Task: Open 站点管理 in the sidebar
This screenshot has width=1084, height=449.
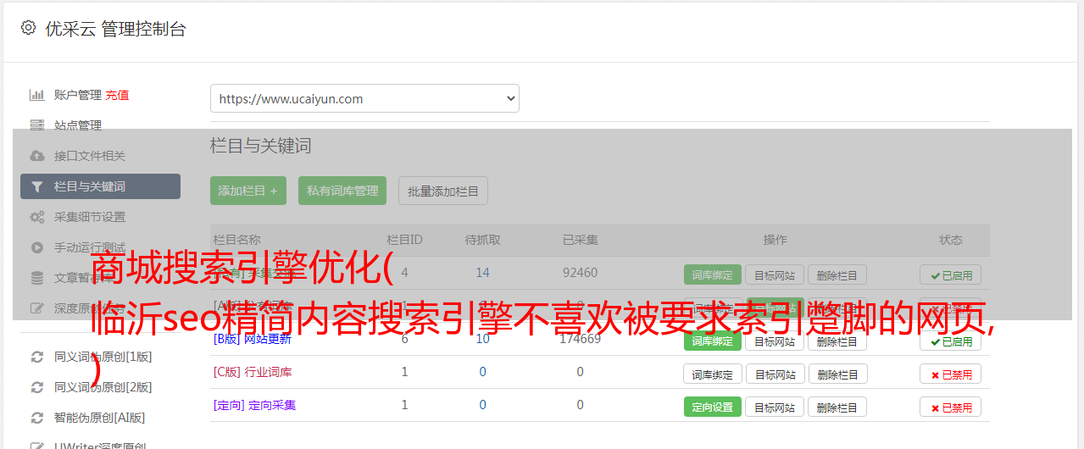Action: click(x=78, y=125)
